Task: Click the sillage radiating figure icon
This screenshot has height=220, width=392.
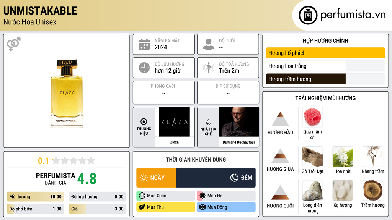Action: (x=209, y=68)
